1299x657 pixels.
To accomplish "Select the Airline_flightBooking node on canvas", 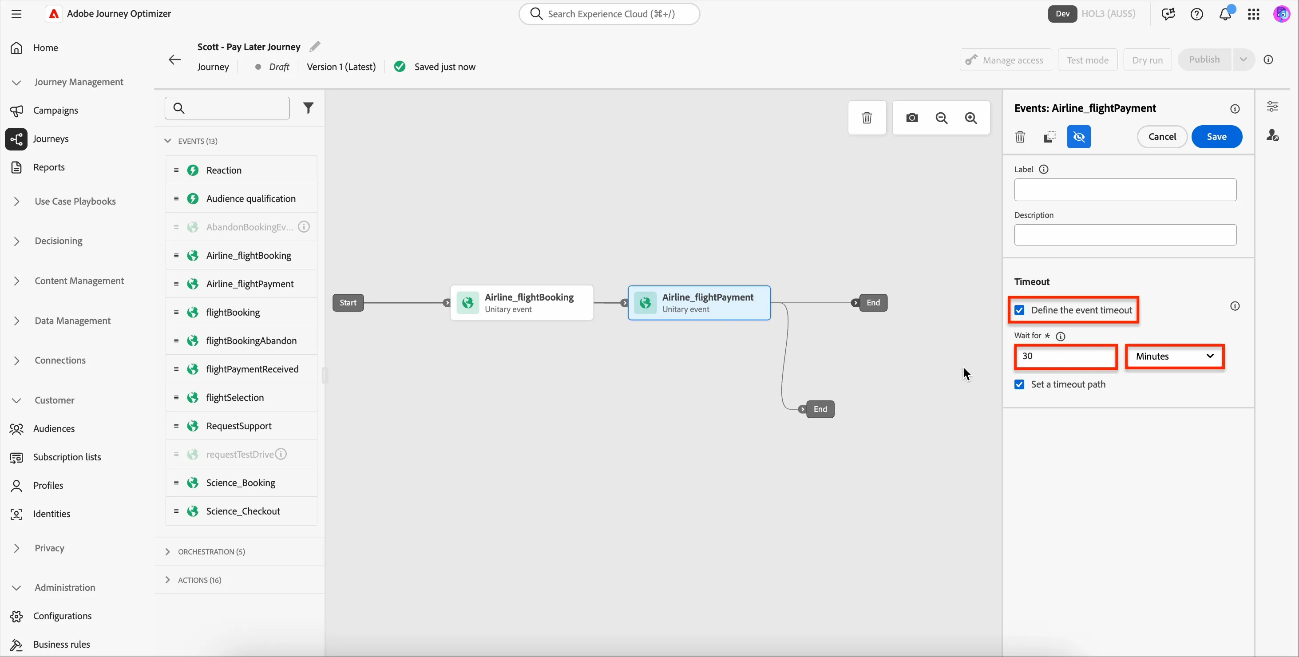I will pos(521,303).
